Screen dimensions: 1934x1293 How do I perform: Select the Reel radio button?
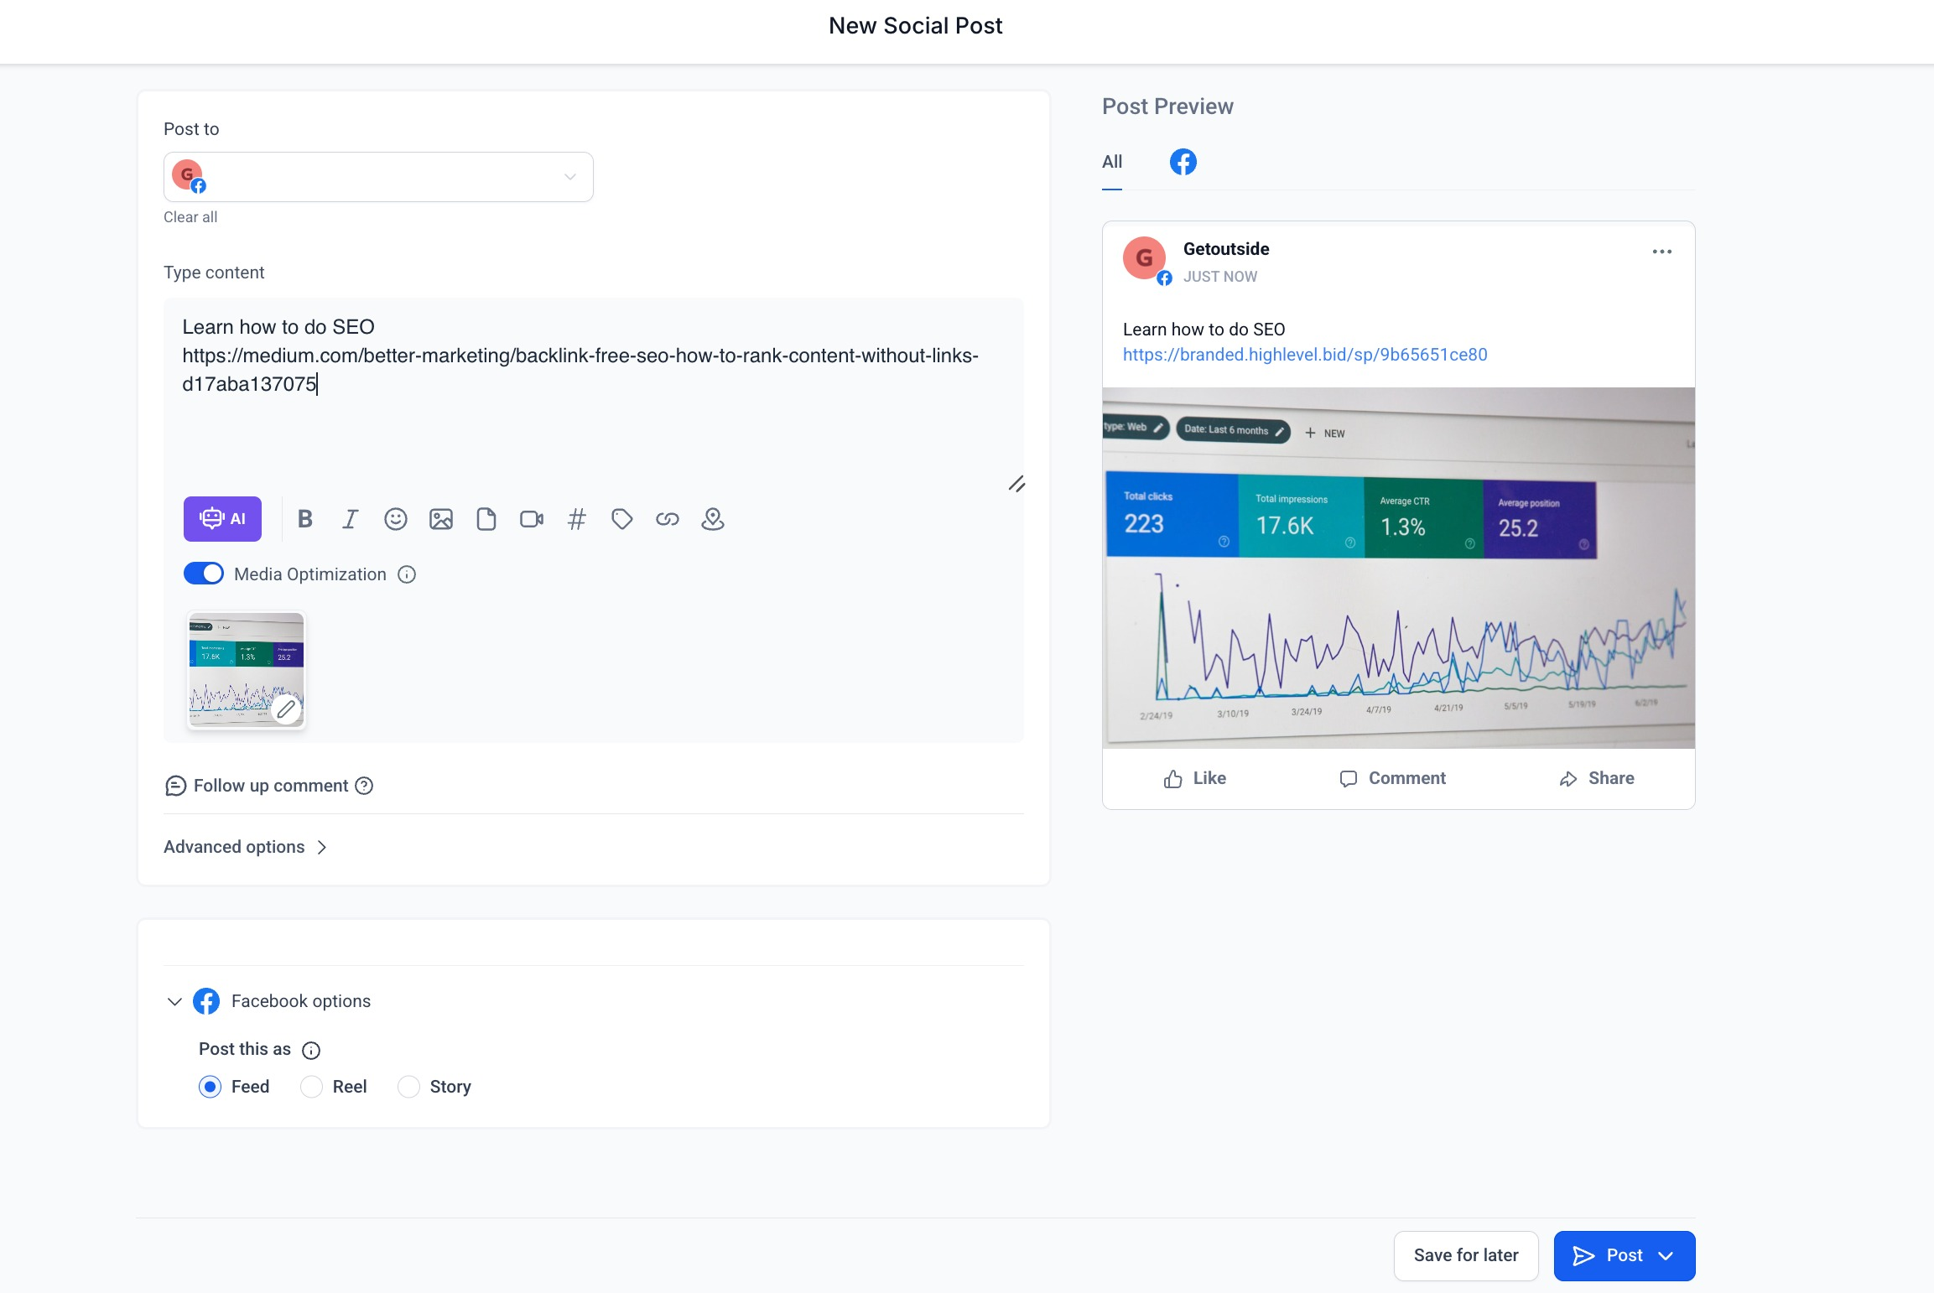click(x=312, y=1087)
